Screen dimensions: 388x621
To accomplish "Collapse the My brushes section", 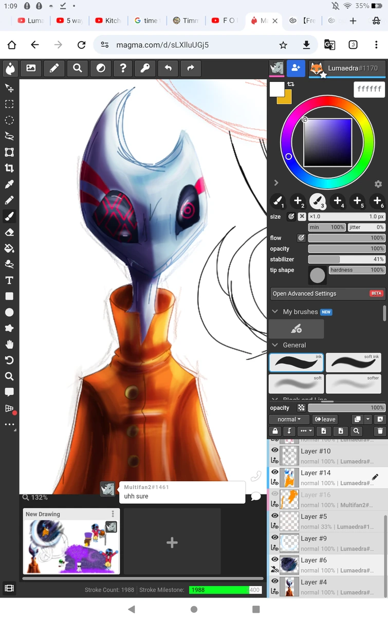I will coord(275,312).
